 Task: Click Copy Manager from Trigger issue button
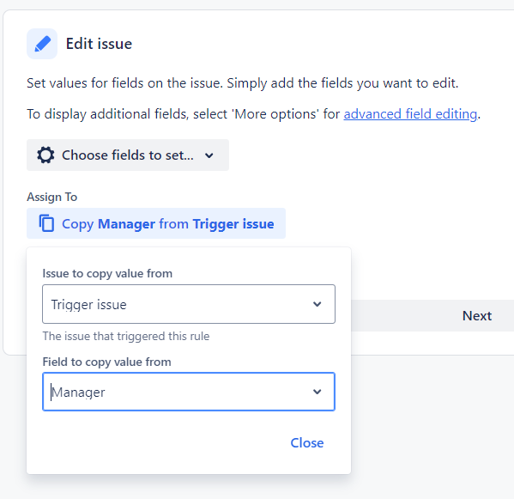click(x=156, y=223)
